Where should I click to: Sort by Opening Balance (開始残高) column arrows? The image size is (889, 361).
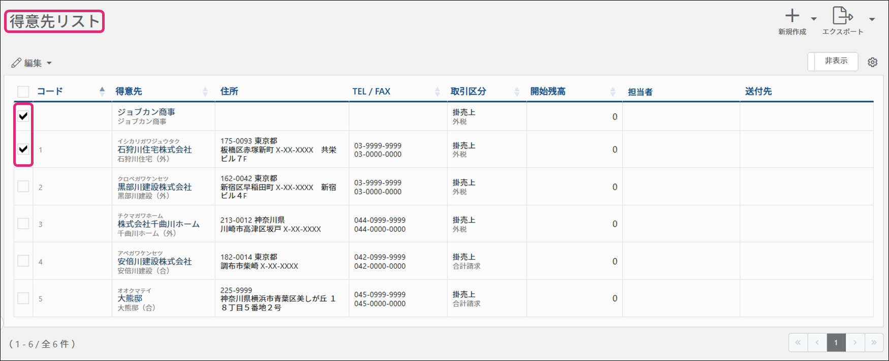[x=613, y=92]
